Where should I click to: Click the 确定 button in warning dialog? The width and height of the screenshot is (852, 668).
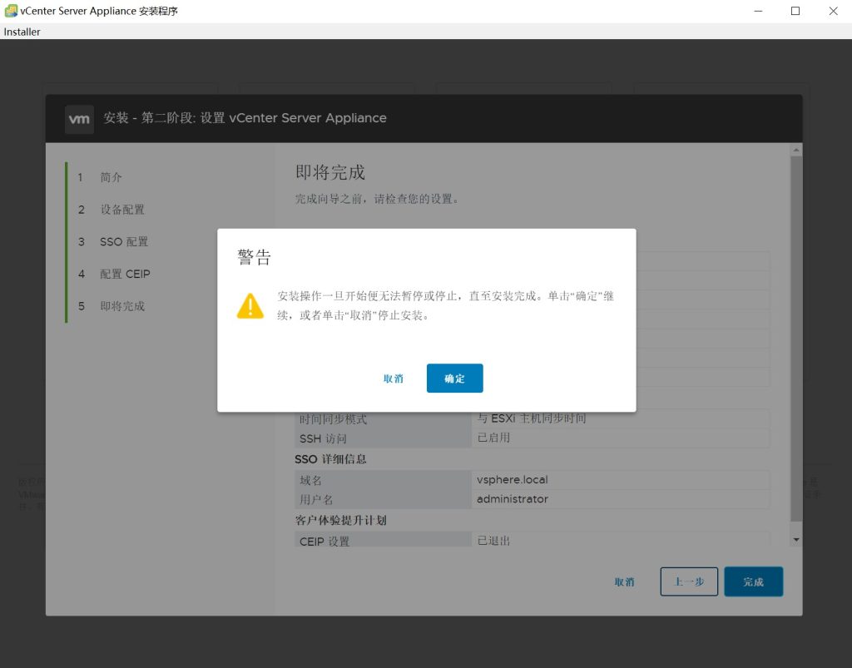(x=454, y=378)
